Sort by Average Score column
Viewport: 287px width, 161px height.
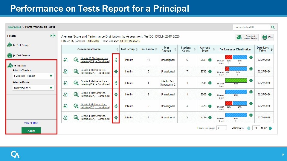[214, 49]
